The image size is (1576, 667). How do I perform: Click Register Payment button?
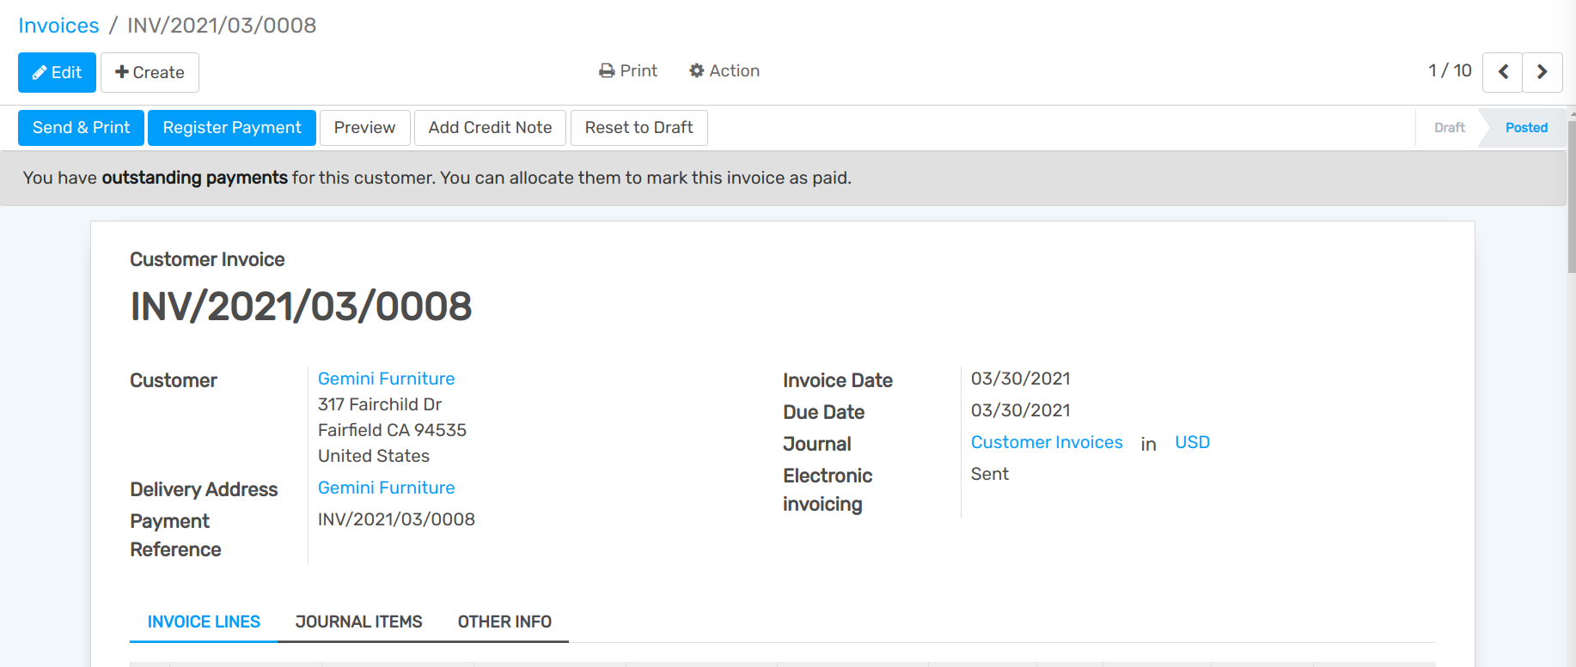(x=232, y=128)
